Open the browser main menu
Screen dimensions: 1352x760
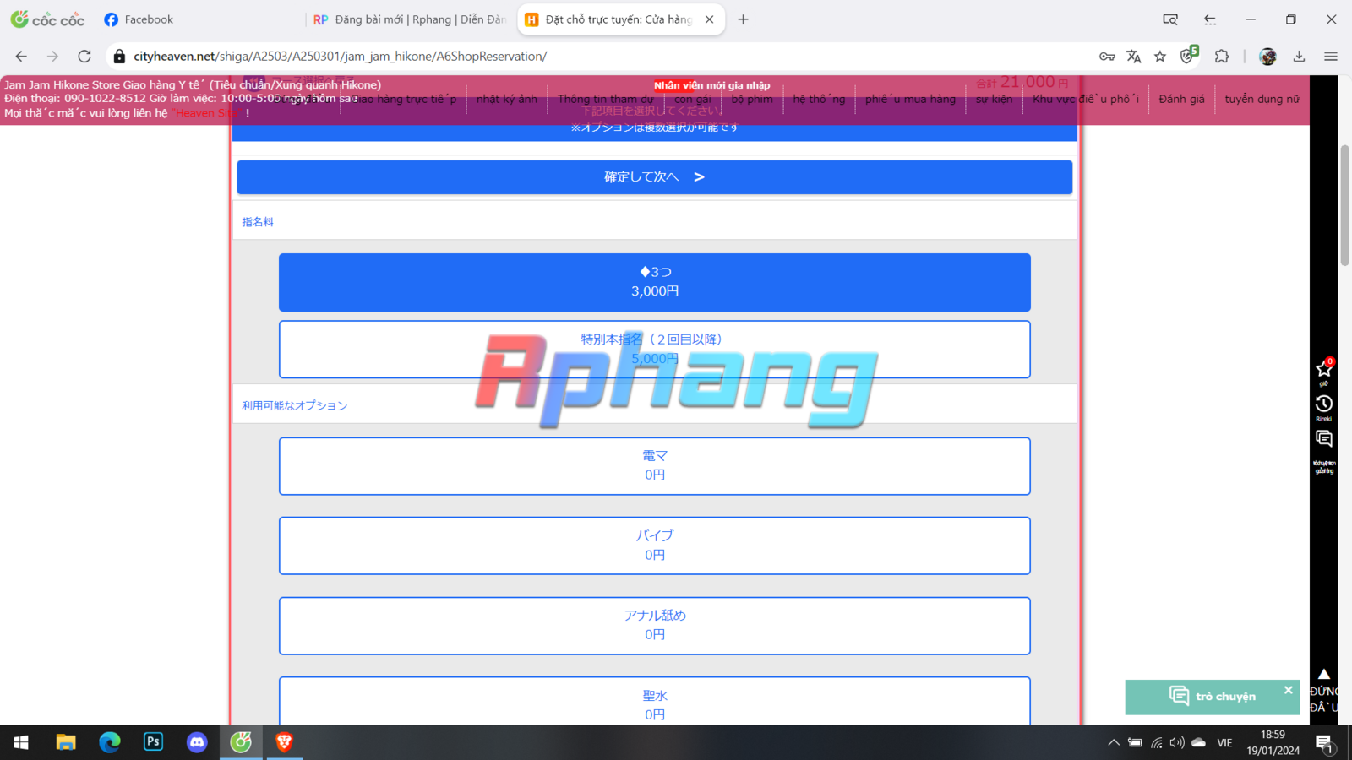[x=1331, y=57]
